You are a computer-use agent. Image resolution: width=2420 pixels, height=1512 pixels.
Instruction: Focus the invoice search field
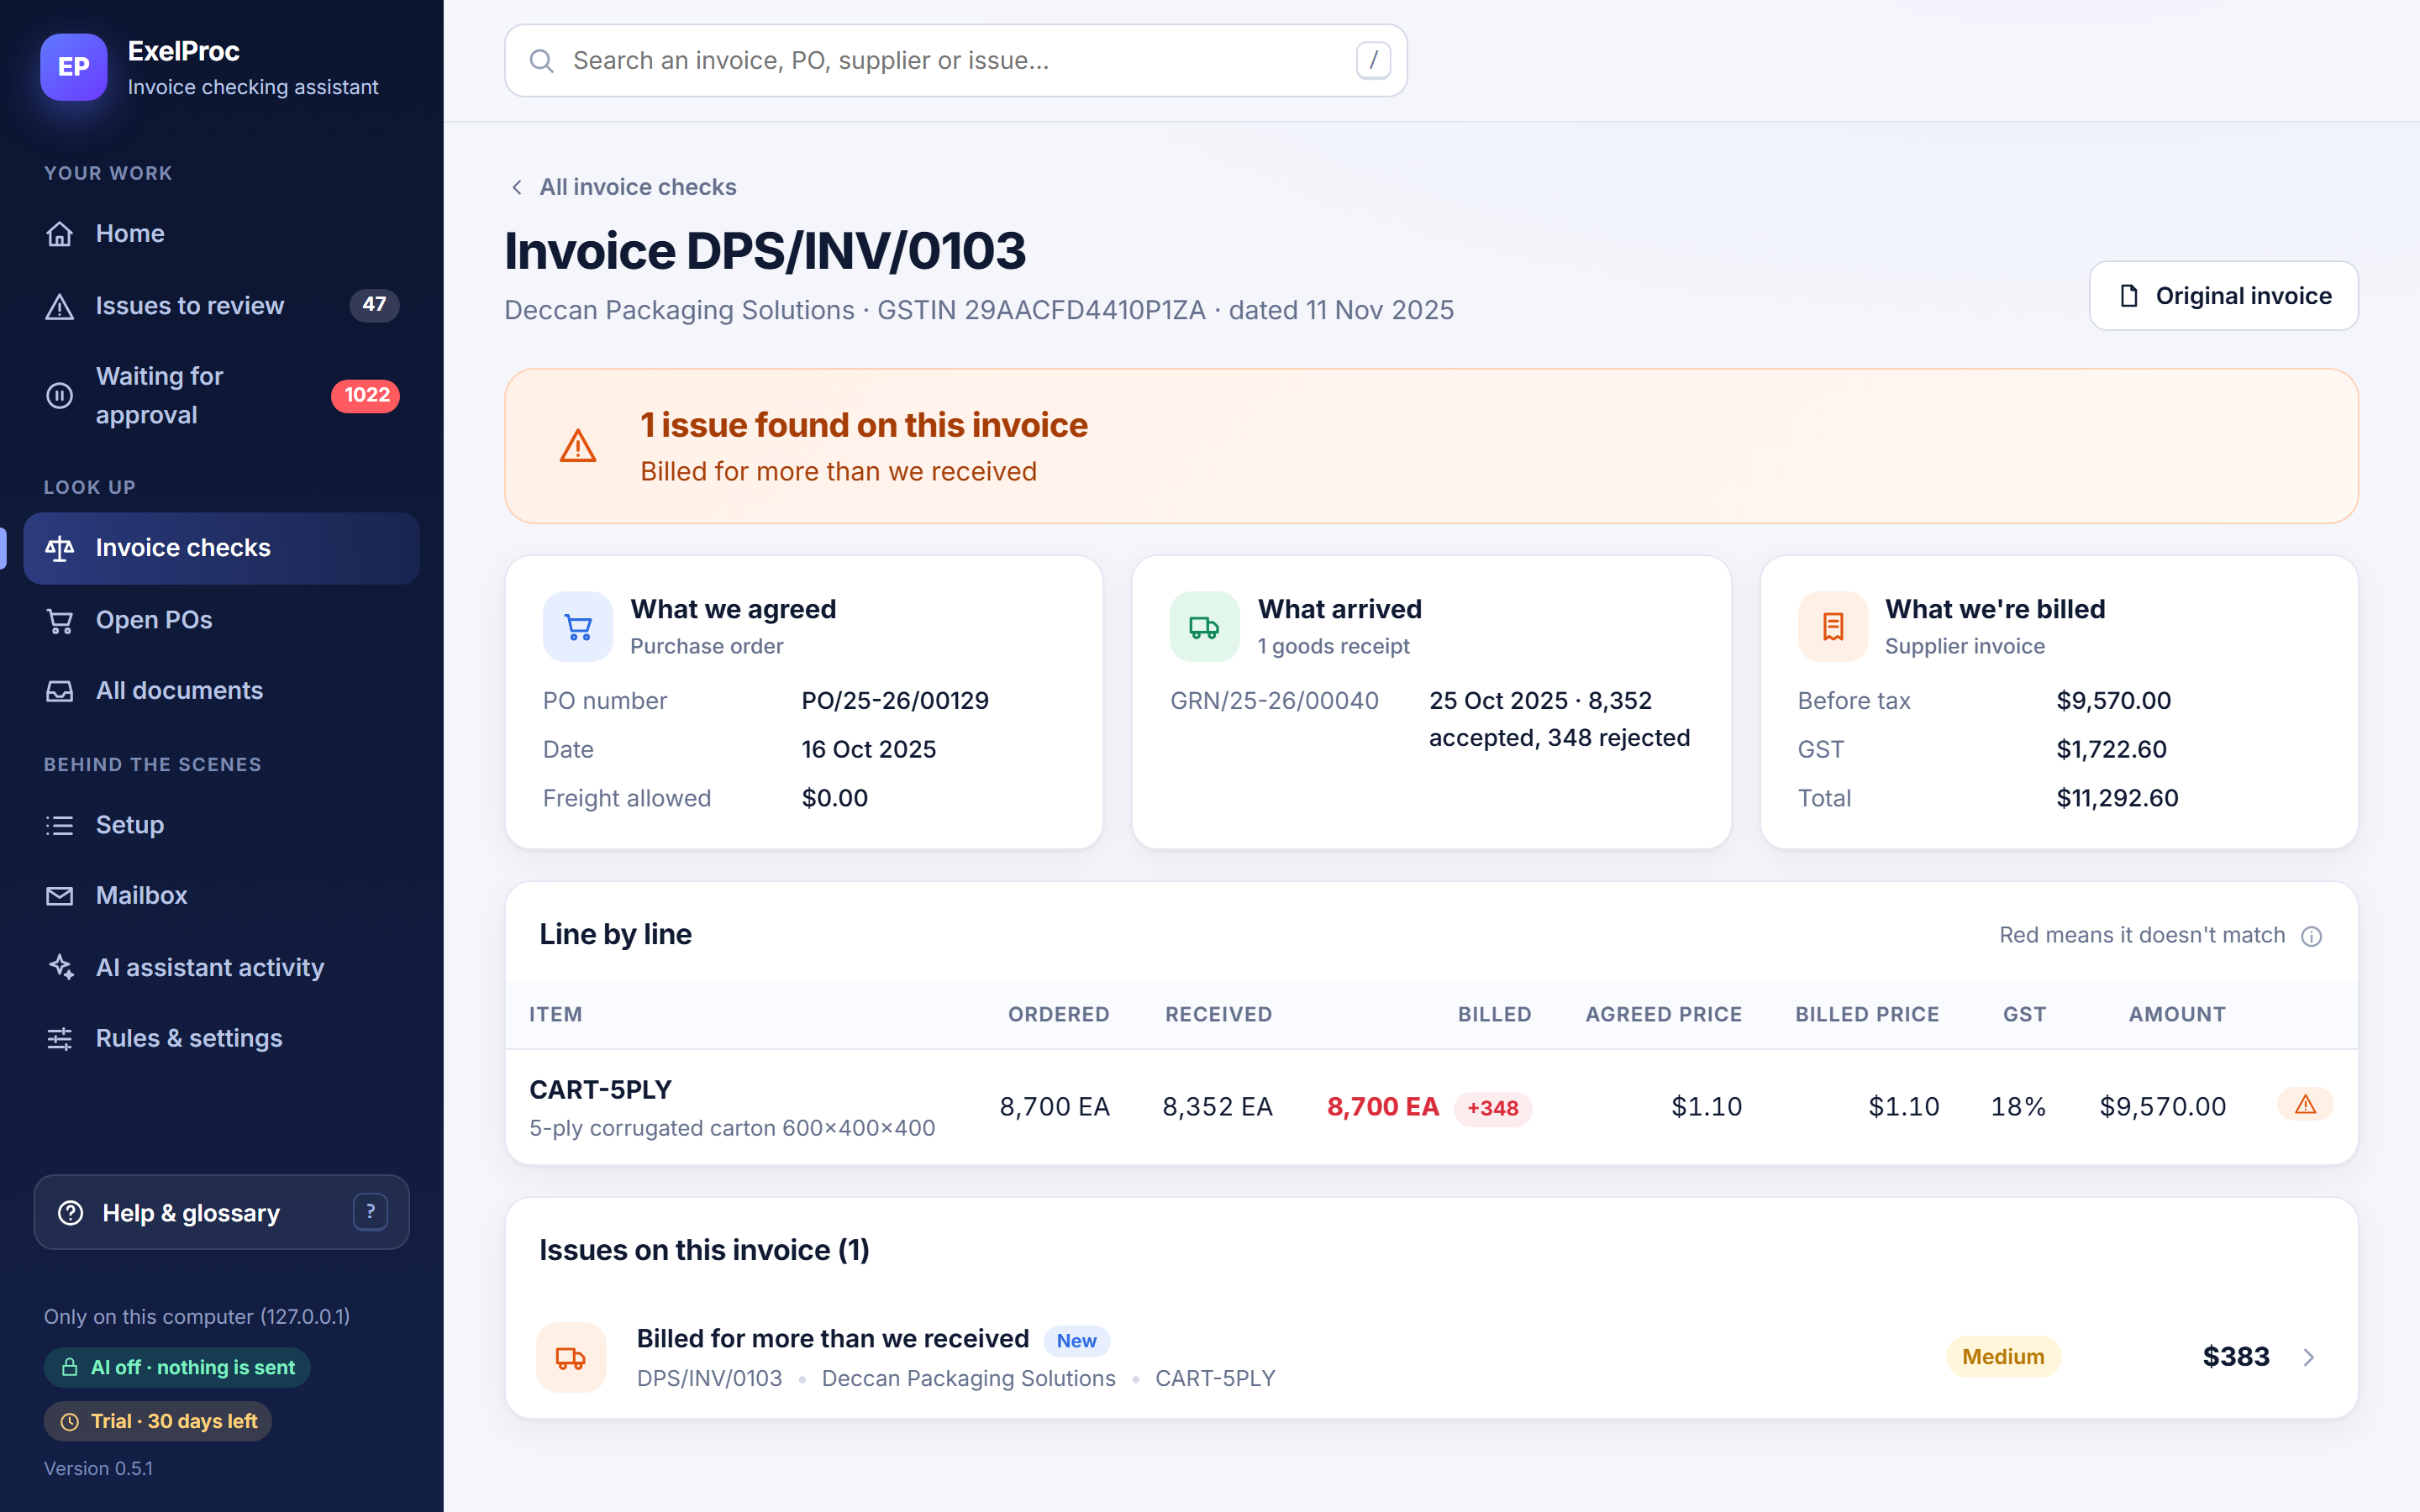(955, 61)
